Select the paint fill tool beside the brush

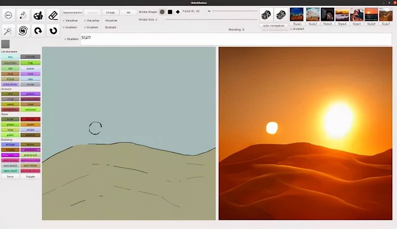coord(23,15)
